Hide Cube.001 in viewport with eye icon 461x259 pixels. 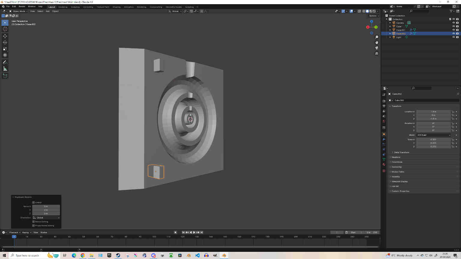click(x=453, y=30)
